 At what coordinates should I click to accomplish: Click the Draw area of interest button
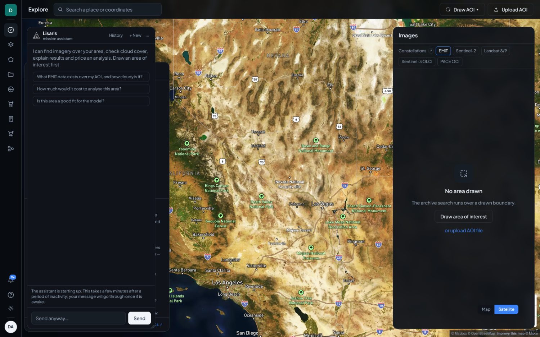click(x=464, y=217)
